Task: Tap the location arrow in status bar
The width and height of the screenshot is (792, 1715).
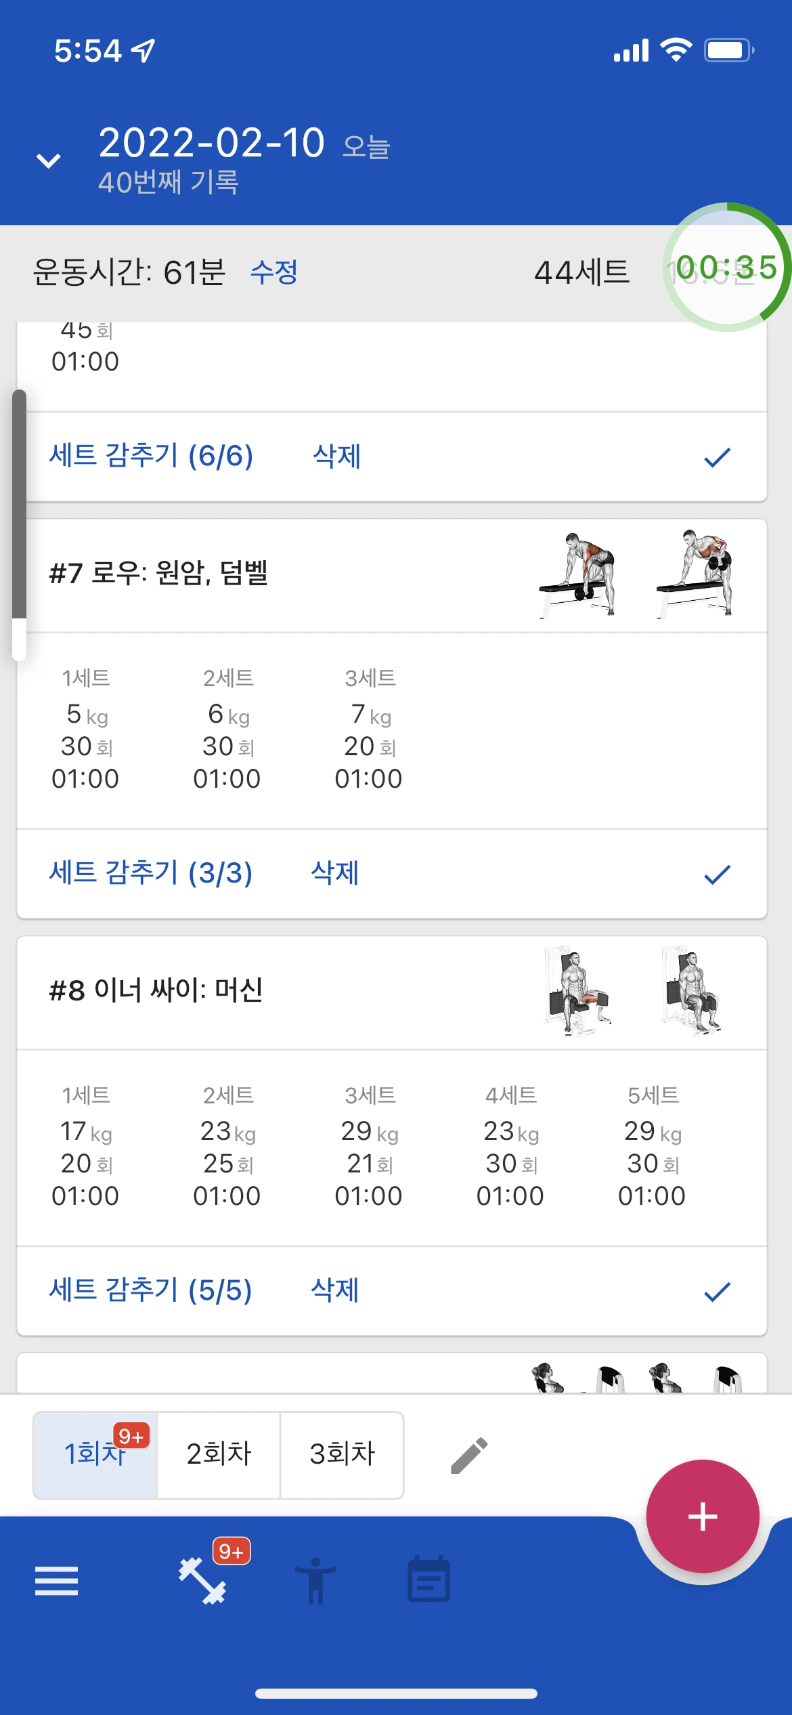Action: (x=144, y=50)
